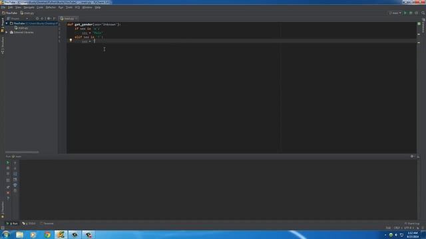Click the dump threads icon in Run panel

coord(8,180)
